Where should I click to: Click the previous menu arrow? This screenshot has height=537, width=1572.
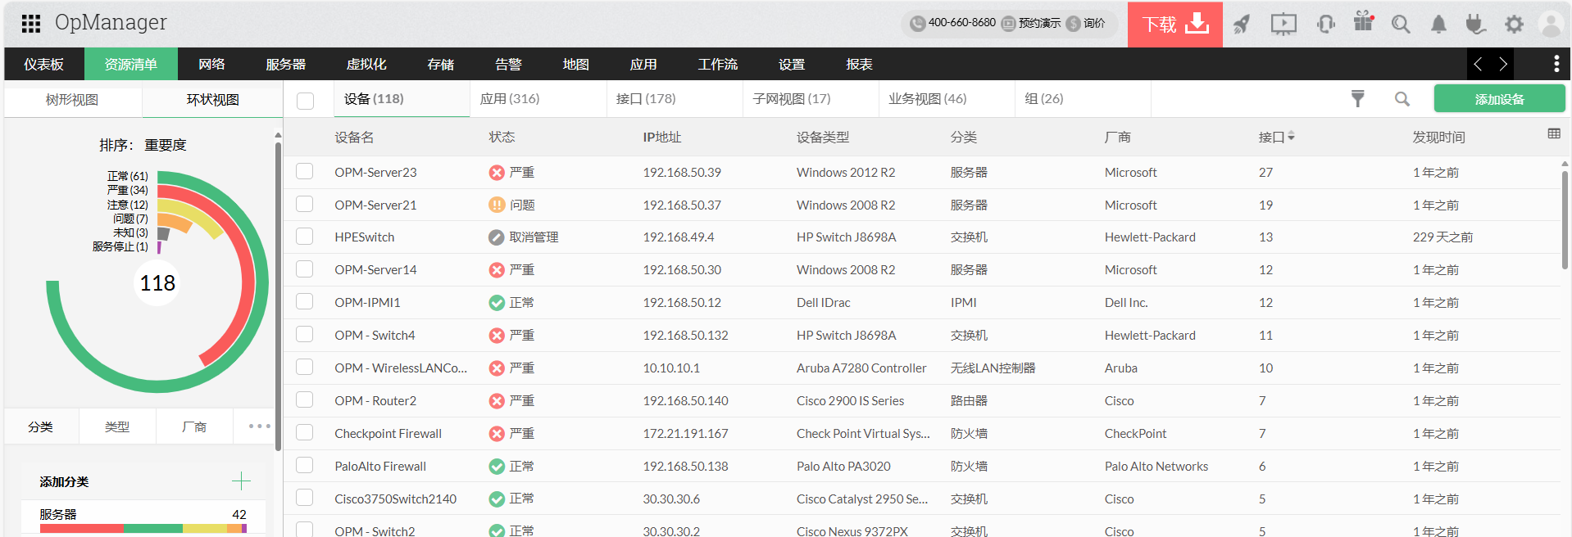tap(1478, 64)
